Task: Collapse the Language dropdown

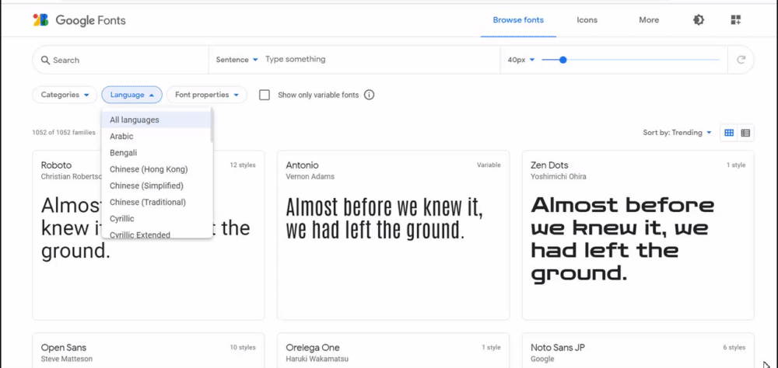Action: [132, 95]
